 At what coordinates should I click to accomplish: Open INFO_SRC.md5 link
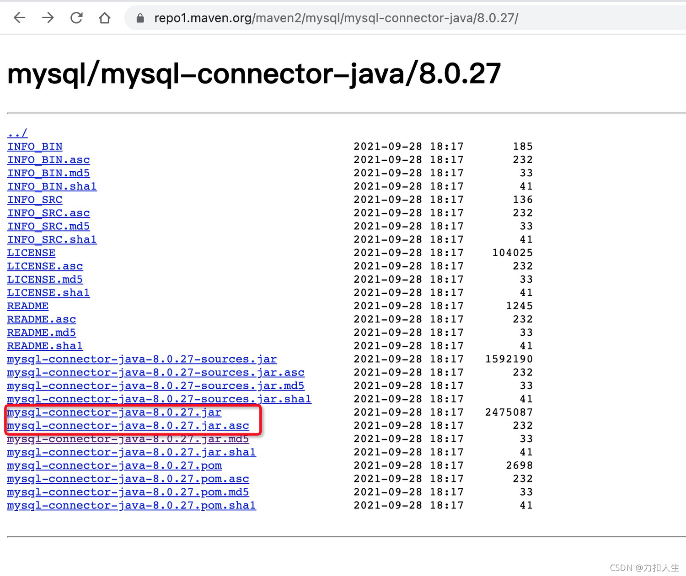[48, 226]
